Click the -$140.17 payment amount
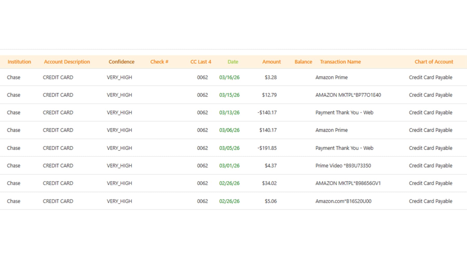Screen dimensions: 467x263 point(267,113)
